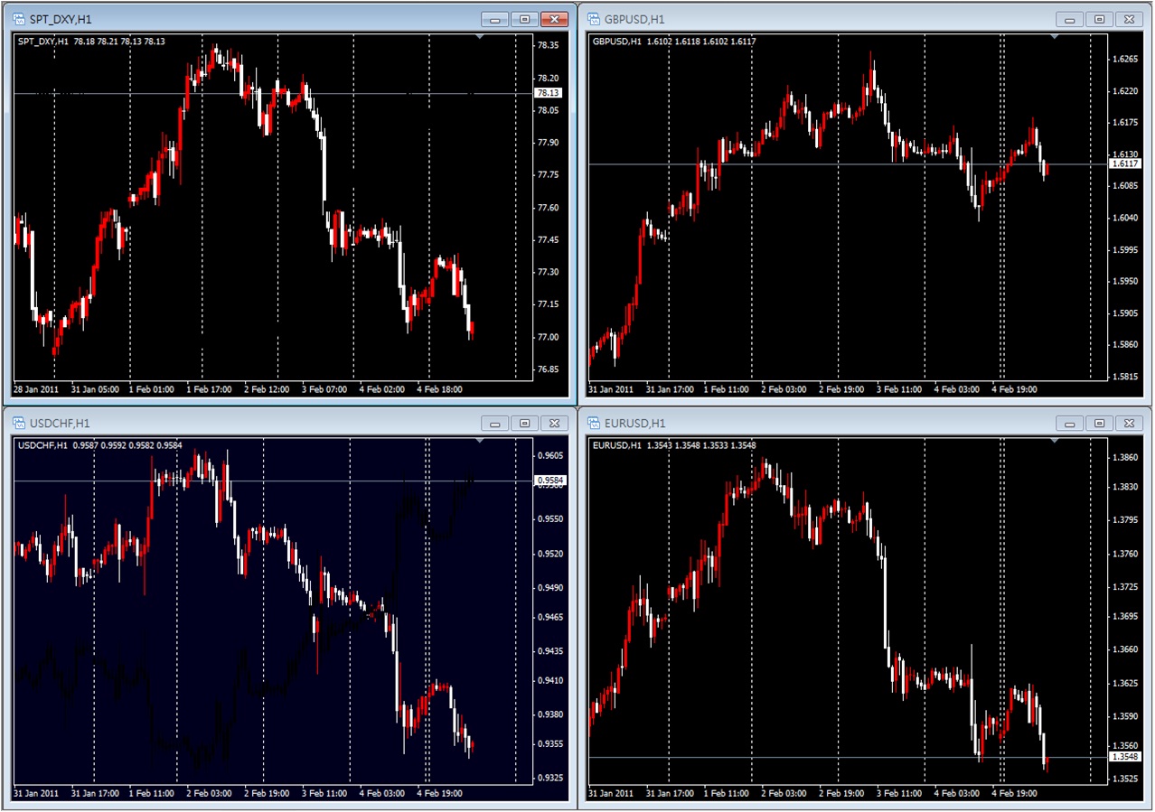Click the SPT_DXY chart window icon
This screenshot has height=812, width=1155.
(x=19, y=18)
